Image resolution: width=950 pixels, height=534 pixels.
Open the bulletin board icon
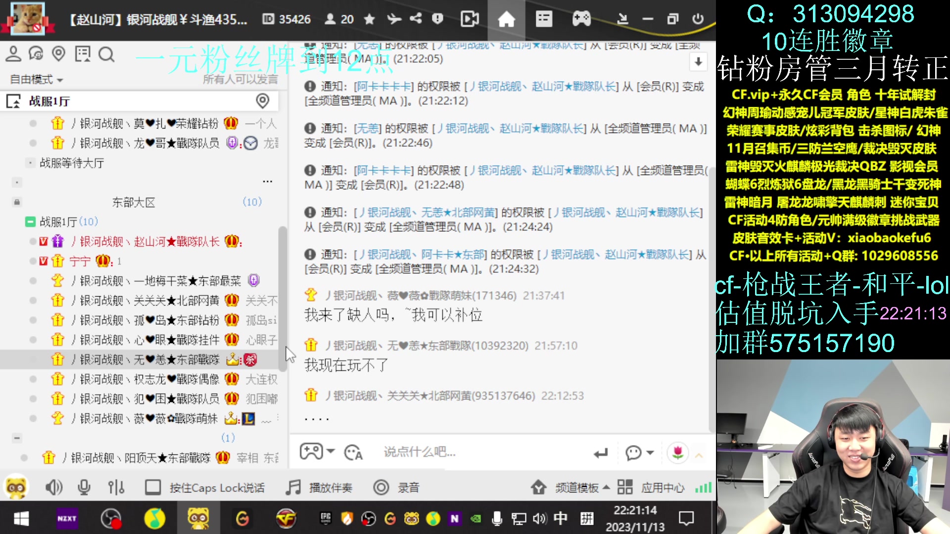point(83,54)
